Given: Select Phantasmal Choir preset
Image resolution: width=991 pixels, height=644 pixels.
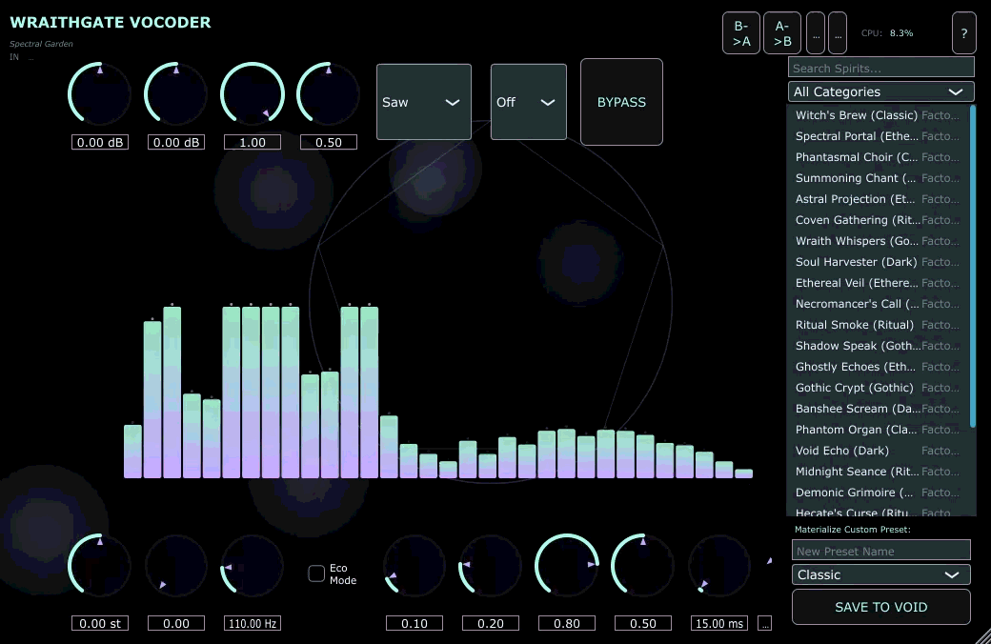Looking at the screenshot, I should click(x=879, y=157).
